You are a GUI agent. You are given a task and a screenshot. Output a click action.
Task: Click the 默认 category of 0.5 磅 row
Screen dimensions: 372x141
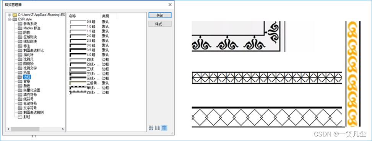(x=106, y=22)
